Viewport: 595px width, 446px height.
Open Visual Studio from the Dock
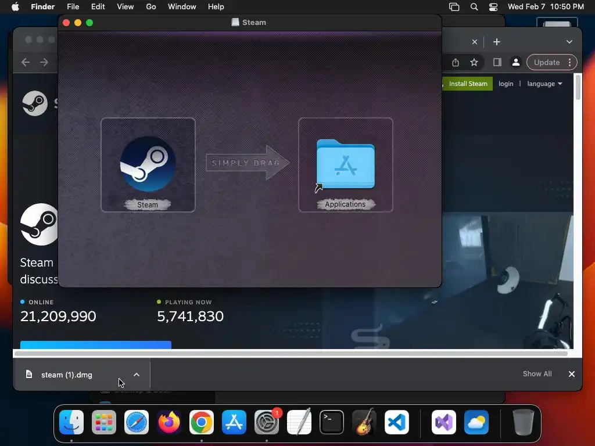pos(443,422)
